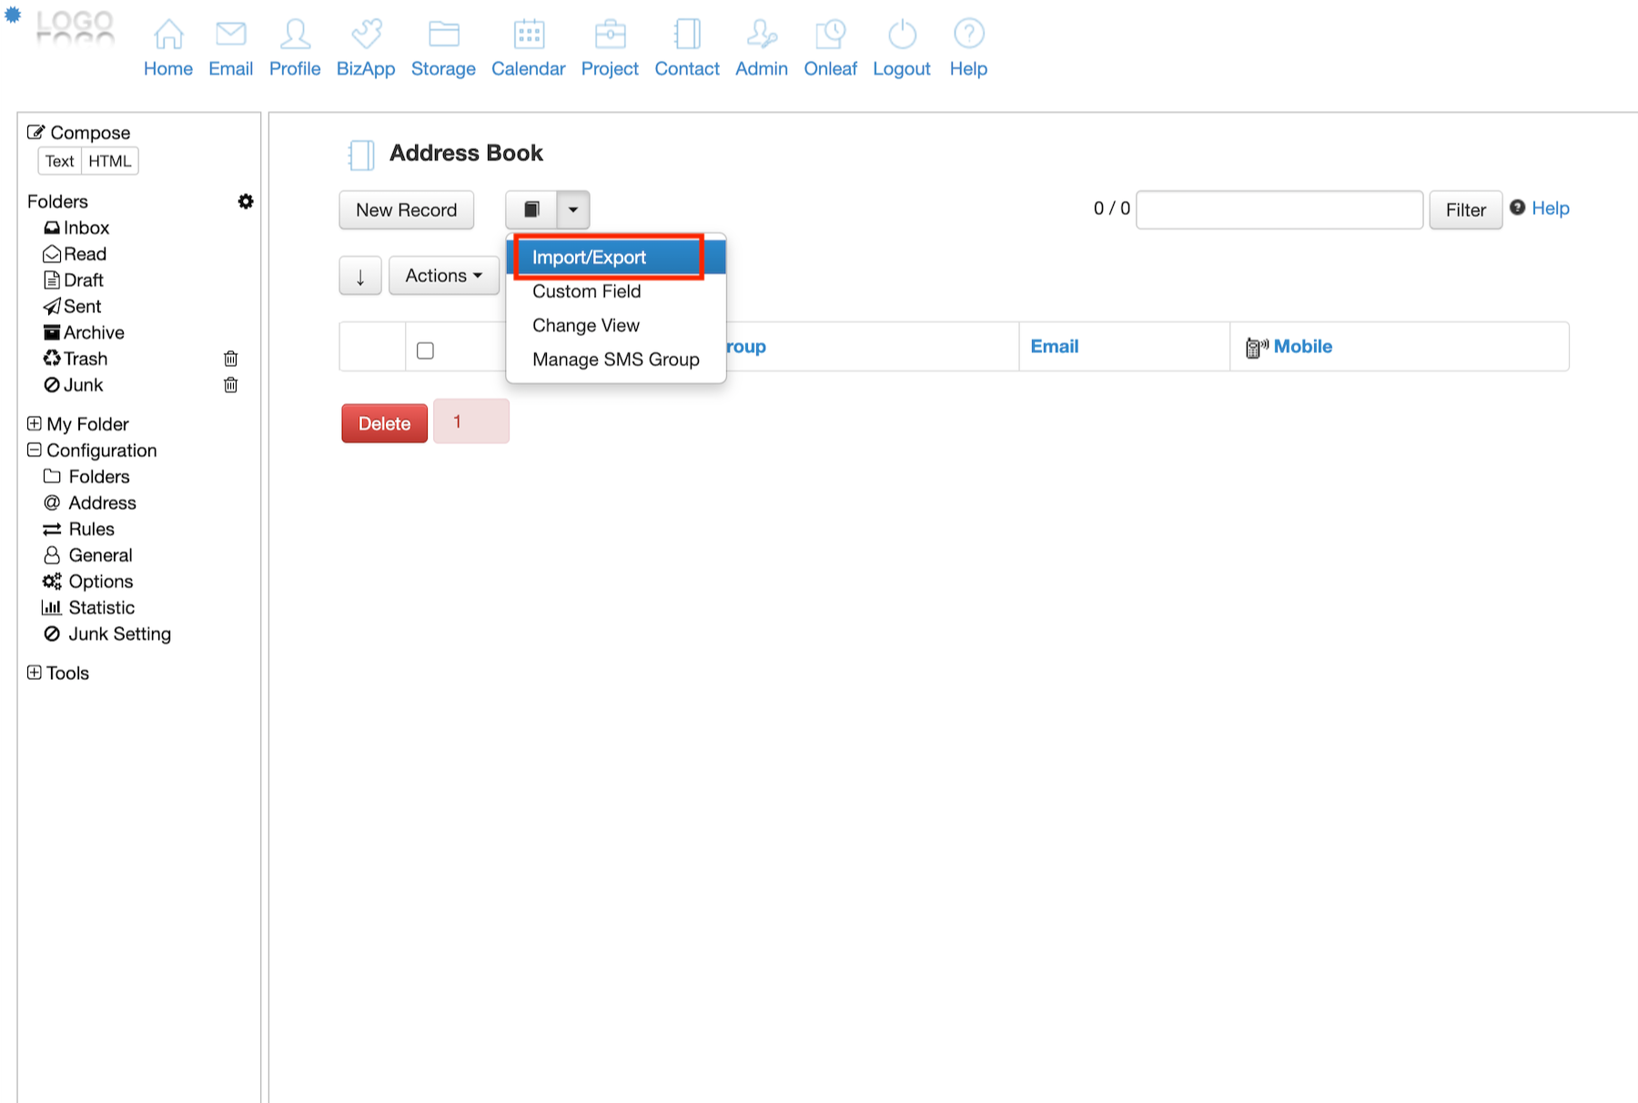Screen dimensions: 1638x1103
Task: Switch compose mode to Text
Action: [x=60, y=161]
